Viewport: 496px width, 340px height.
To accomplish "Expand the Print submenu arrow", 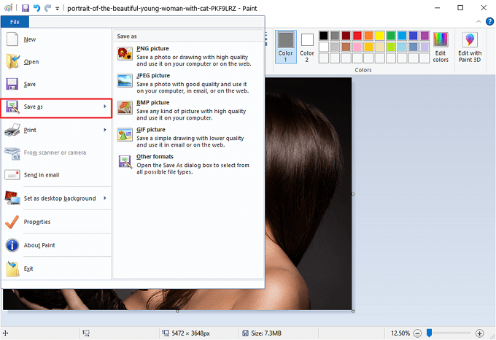I will click(105, 130).
